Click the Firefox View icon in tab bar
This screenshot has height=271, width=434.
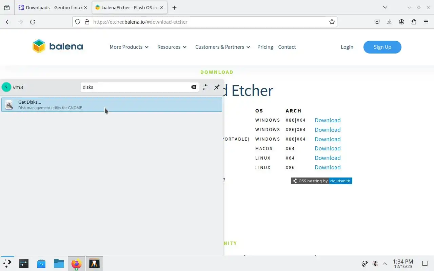point(7,7)
